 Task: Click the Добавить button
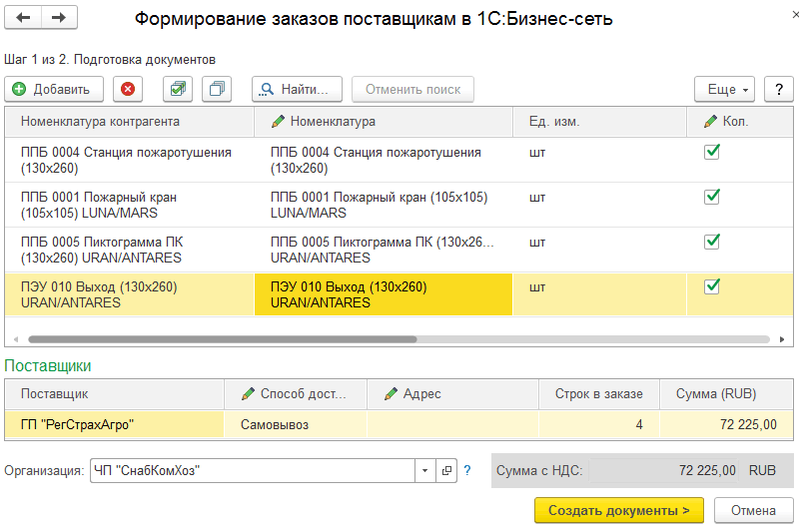pyautogui.click(x=54, y=89)
